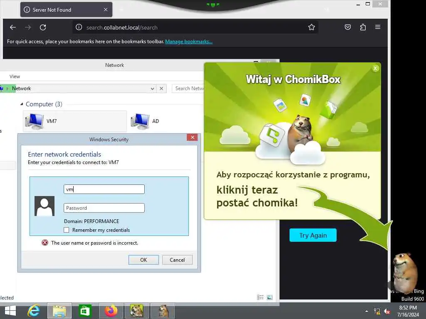
Task: Collapse the Computer (3) group
Action: (x=22, y=104)
